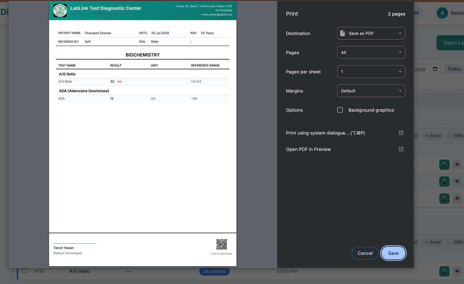The width and height of the screenshot is (464, 284).
Task: Click patient name Shampad Sharkar
Action: point(98,33)
